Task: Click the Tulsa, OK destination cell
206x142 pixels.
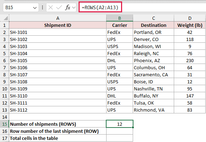Action: (x=154, y=103)
